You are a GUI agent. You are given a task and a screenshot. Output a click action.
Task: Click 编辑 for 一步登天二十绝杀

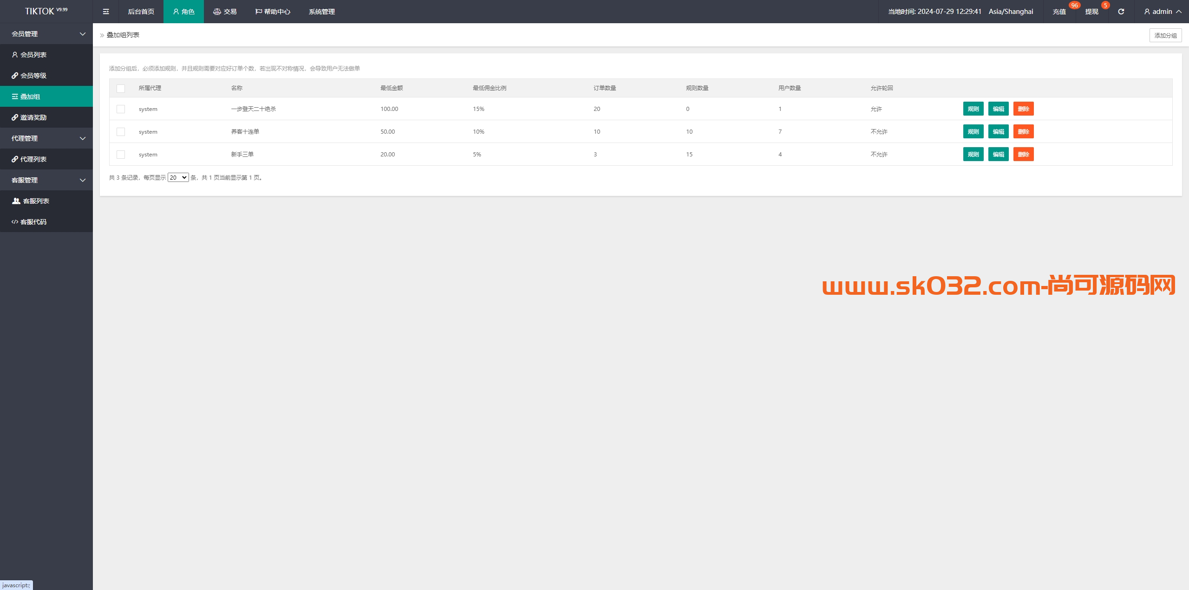click(998, 109)
